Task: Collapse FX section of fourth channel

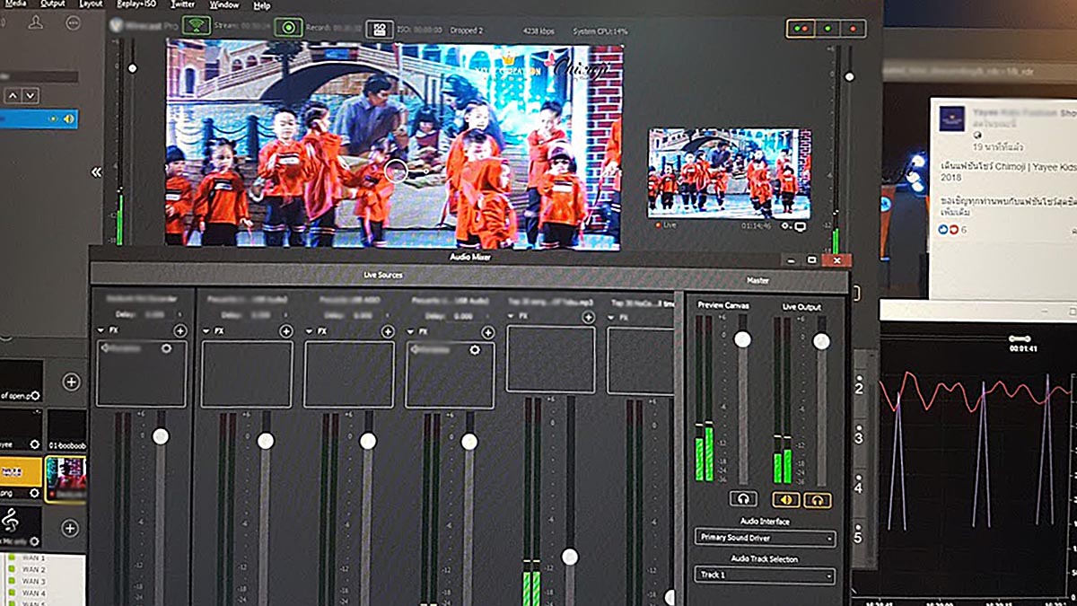Action: point(410,330)
